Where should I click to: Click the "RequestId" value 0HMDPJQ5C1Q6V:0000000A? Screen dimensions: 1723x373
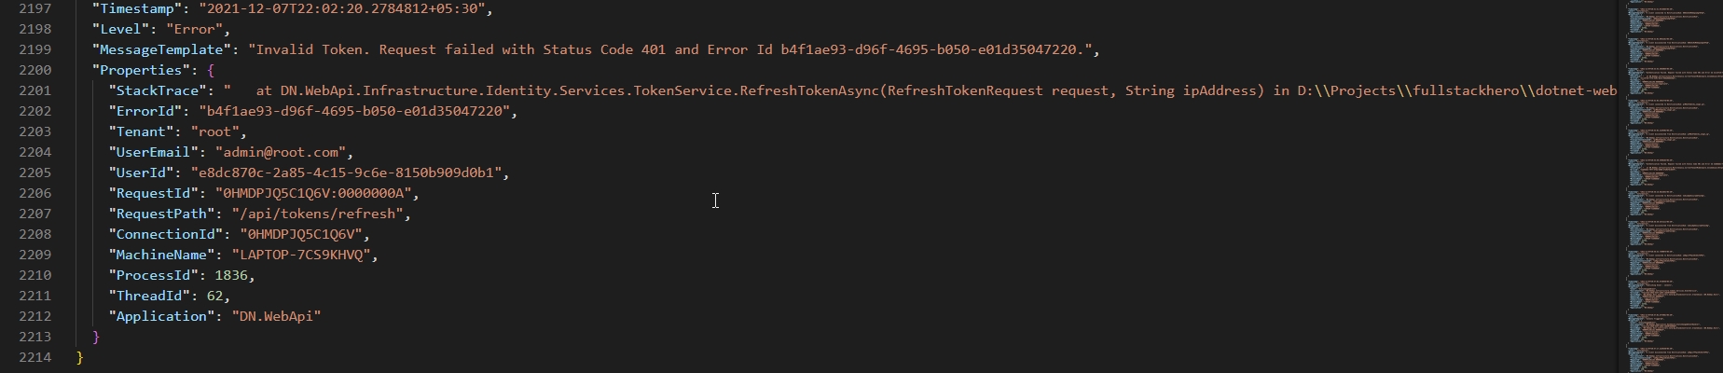tap(313, 193)
